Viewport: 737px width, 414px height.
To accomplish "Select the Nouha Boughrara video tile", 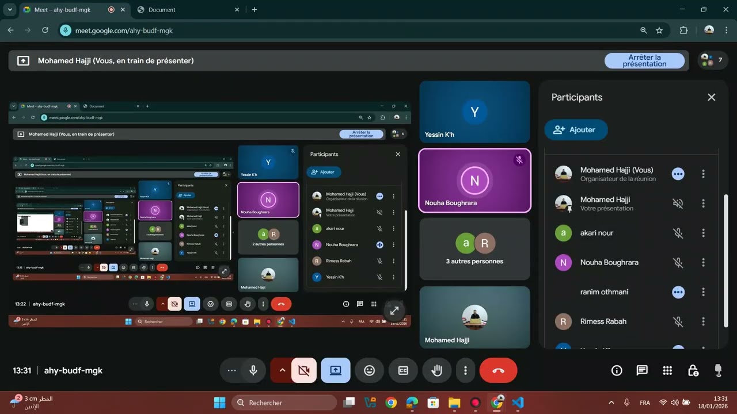I will (474, 180).
